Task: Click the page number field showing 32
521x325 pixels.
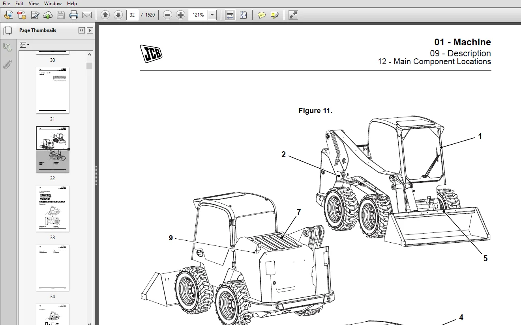Action: coord(132,15)
